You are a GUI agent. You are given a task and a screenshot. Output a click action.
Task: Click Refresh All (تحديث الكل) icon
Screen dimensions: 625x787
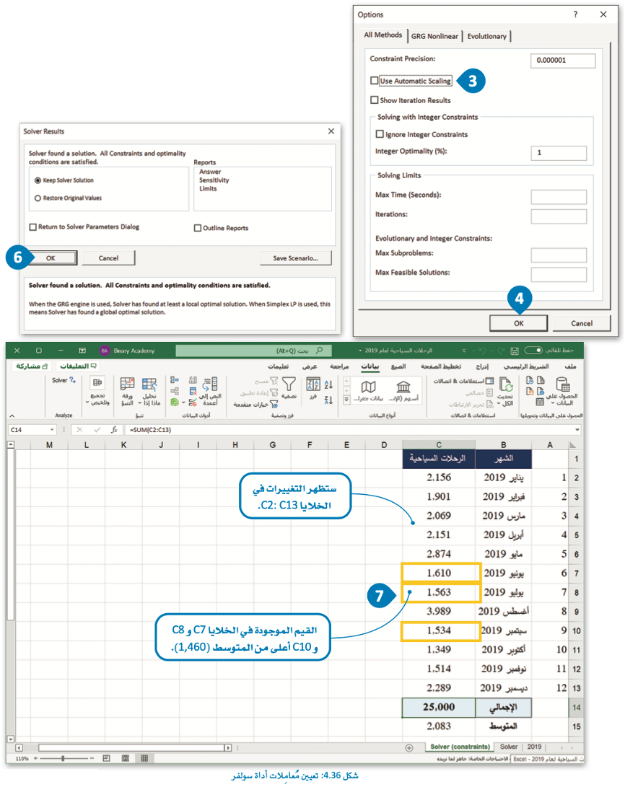tap(505, 384)
